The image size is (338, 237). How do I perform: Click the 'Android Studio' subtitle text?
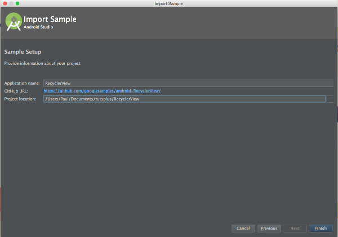tap(38, 27)
